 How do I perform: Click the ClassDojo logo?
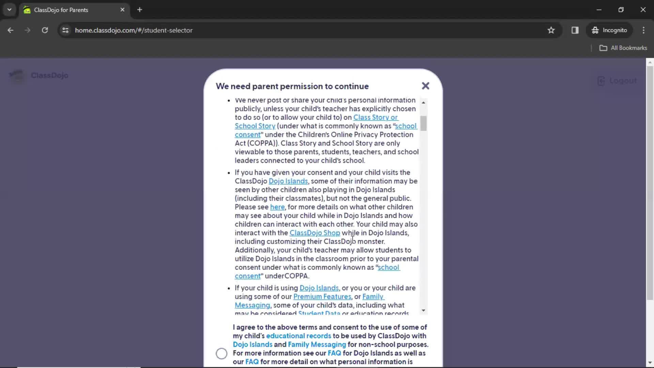[x=39, y=75]
